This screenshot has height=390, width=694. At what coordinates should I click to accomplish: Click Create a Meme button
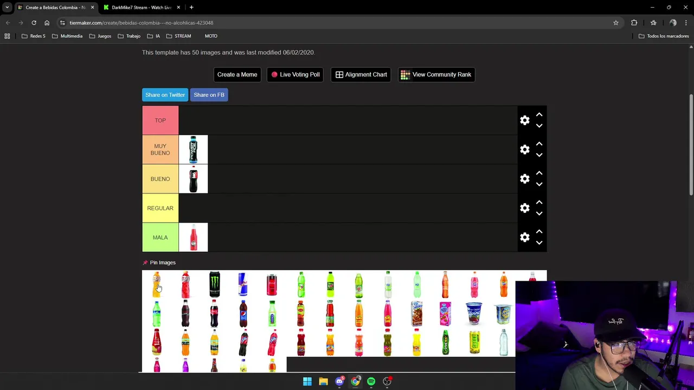[x=237, y=74]
